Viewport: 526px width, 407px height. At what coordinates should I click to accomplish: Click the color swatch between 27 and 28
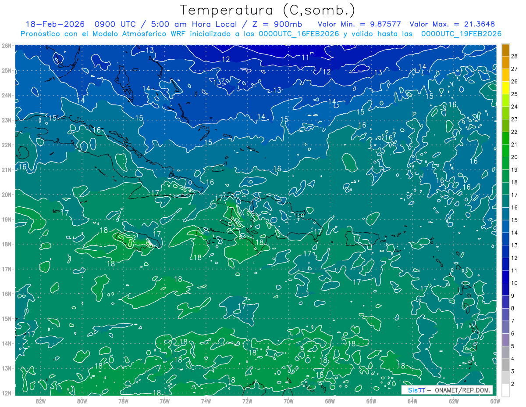505,62
